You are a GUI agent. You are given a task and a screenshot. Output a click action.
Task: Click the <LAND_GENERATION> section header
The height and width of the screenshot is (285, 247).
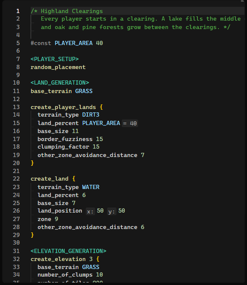(60, 83)
